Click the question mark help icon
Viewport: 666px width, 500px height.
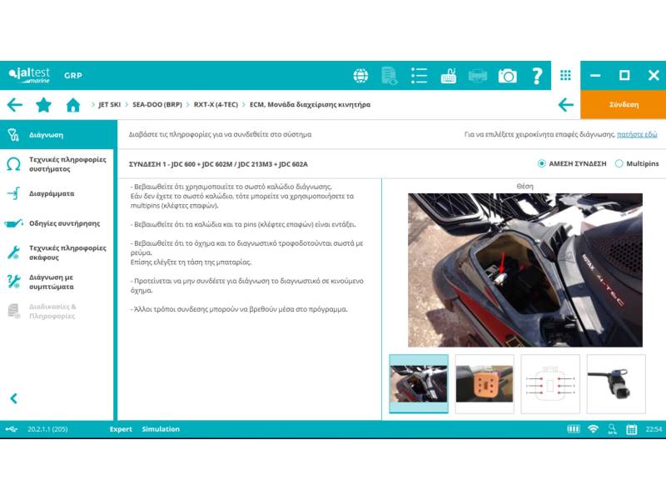[x=537, y=76]
